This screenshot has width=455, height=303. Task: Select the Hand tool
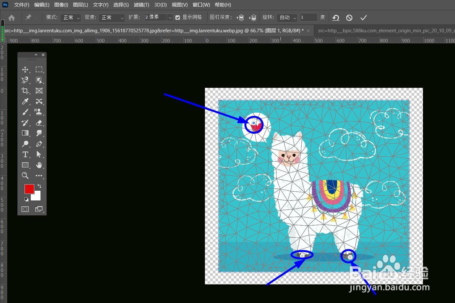pyautogui.click(x=39, y=165)
